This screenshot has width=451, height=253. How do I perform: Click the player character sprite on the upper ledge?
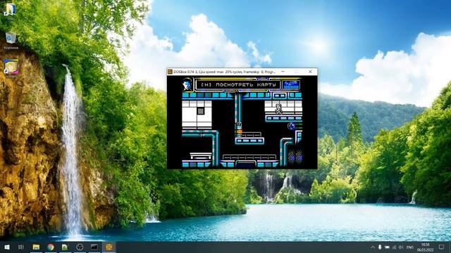pos(278,109)
